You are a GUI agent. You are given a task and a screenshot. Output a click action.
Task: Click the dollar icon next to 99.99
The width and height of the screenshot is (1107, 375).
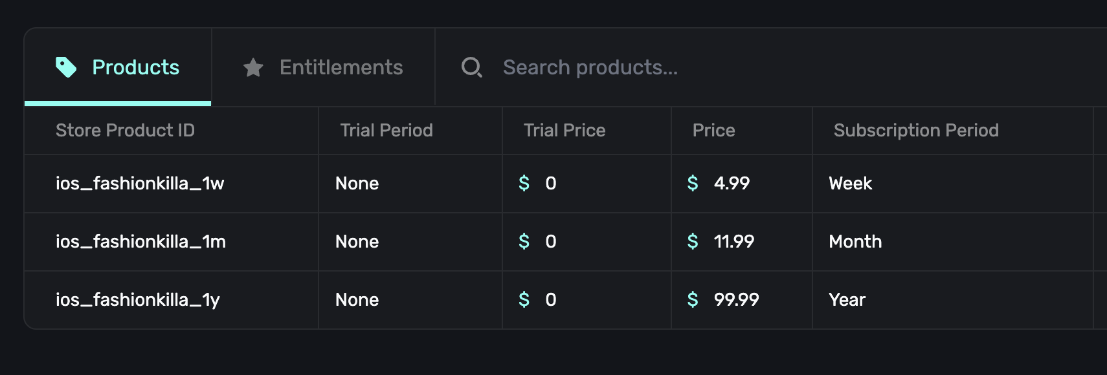pos(693,299)
